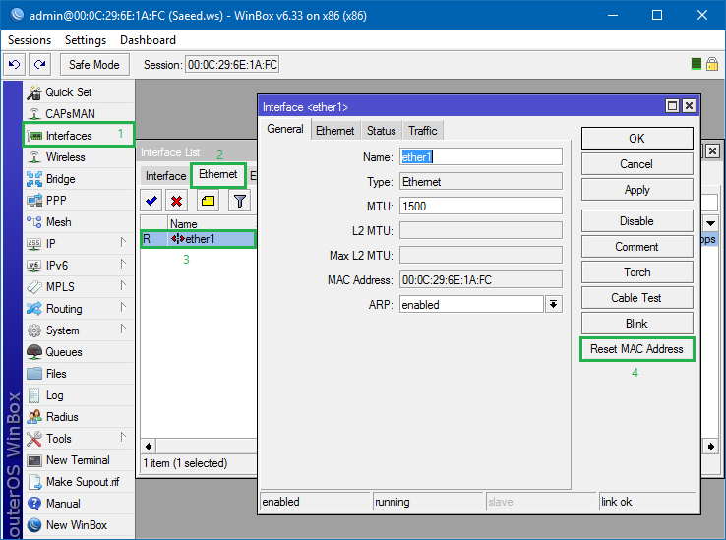Open Quick Set from sidebar
The width and height of the screenshot is (726, 540).
[x=79, y=92]
